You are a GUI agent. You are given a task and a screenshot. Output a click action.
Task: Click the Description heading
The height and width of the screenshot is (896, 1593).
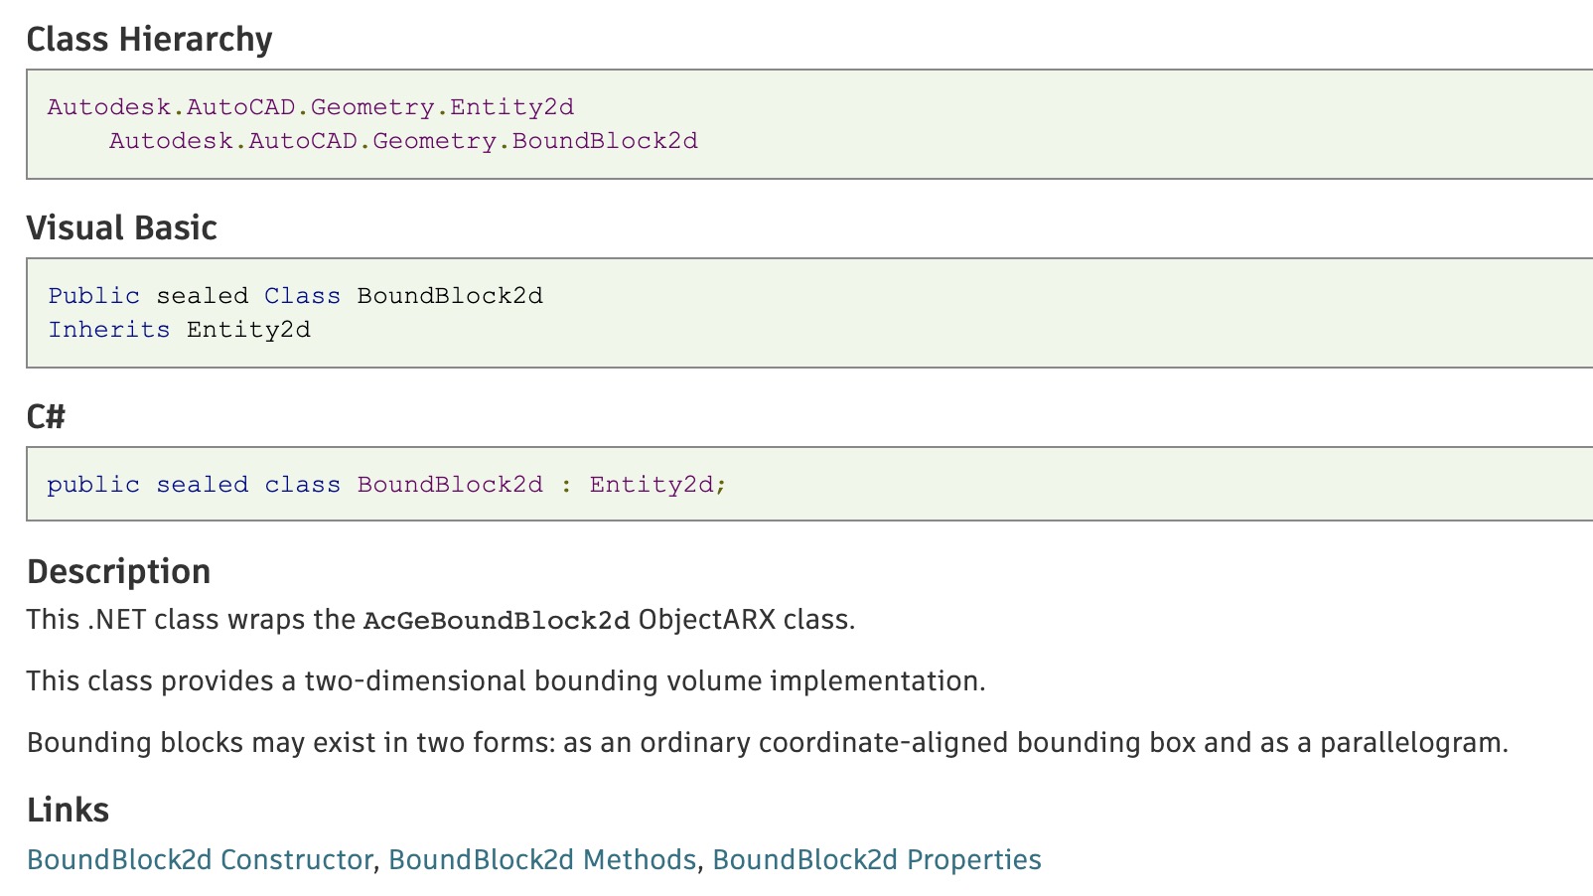click(118, 572)
